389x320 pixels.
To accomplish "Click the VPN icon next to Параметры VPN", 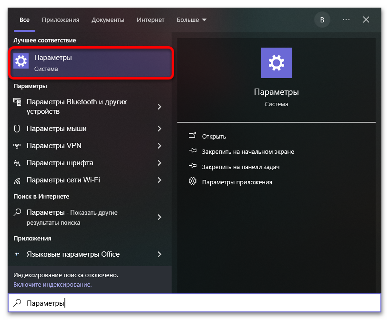I will pyautogui.click(x=17, y=146).
